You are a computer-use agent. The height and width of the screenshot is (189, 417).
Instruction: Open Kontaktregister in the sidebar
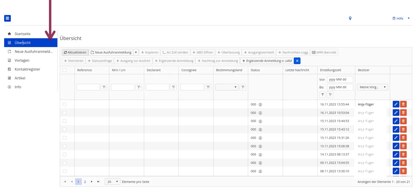(x=27, y=69)
